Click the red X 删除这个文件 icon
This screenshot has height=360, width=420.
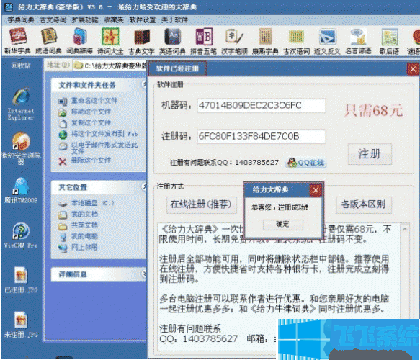(x=63, y=161)
